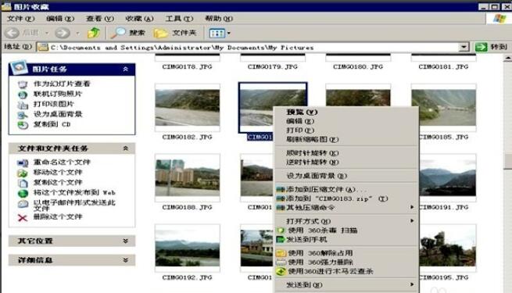Image resolution: width=512 pixels, height=293 pixels.
Task: Open 打开方式 (H) submenu
Action: 346,221
